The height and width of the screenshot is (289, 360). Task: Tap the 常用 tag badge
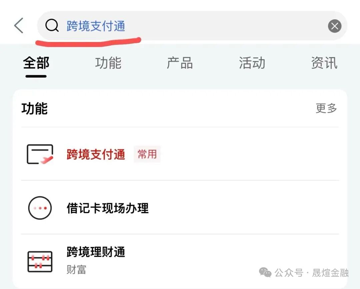(147, 154)
